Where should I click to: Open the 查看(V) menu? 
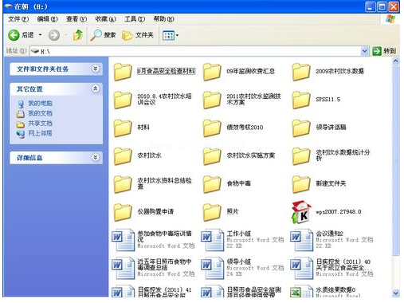point(76,19)
